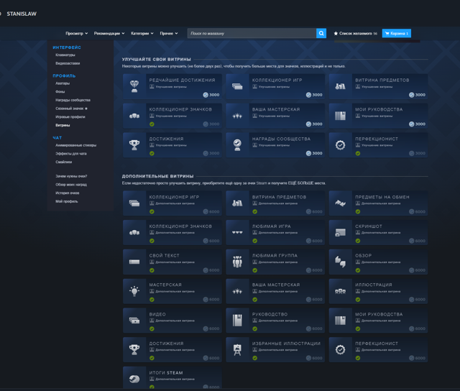Image resolution: width=460 pixels, height=391 pixels.
Task: Click 6000 points price on Любимая игра card
Action: point(314,241)
